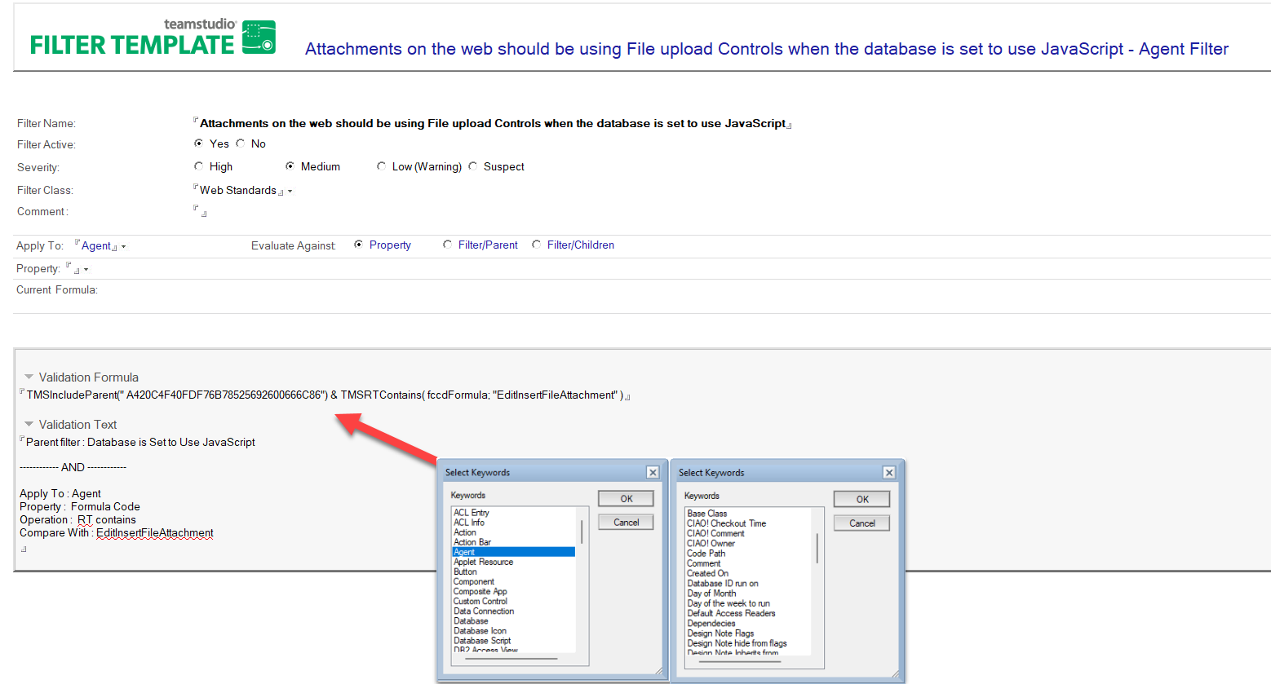The height and width of the screenshot is (684, 1271).
Task: Select CIAO! Owner keyword
Action: coord(711,543)
